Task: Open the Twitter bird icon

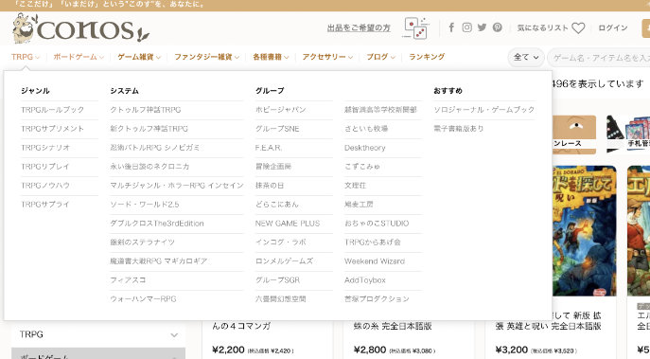Action: click(x=482, y=27)
